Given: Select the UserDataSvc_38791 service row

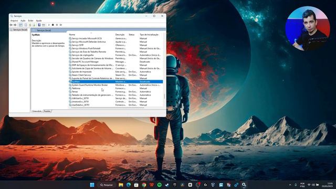Looking at the screenshot, I should (x=115, y=105).
